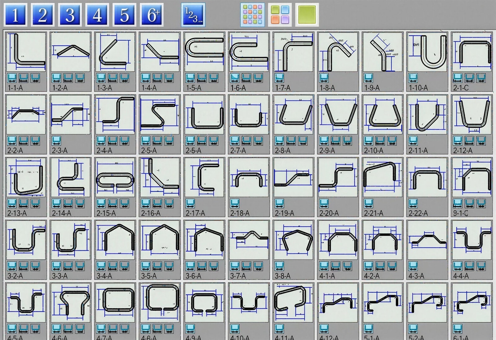Switch to single large green tile view
Screen dimensions: 496x340
coord(307,15)
